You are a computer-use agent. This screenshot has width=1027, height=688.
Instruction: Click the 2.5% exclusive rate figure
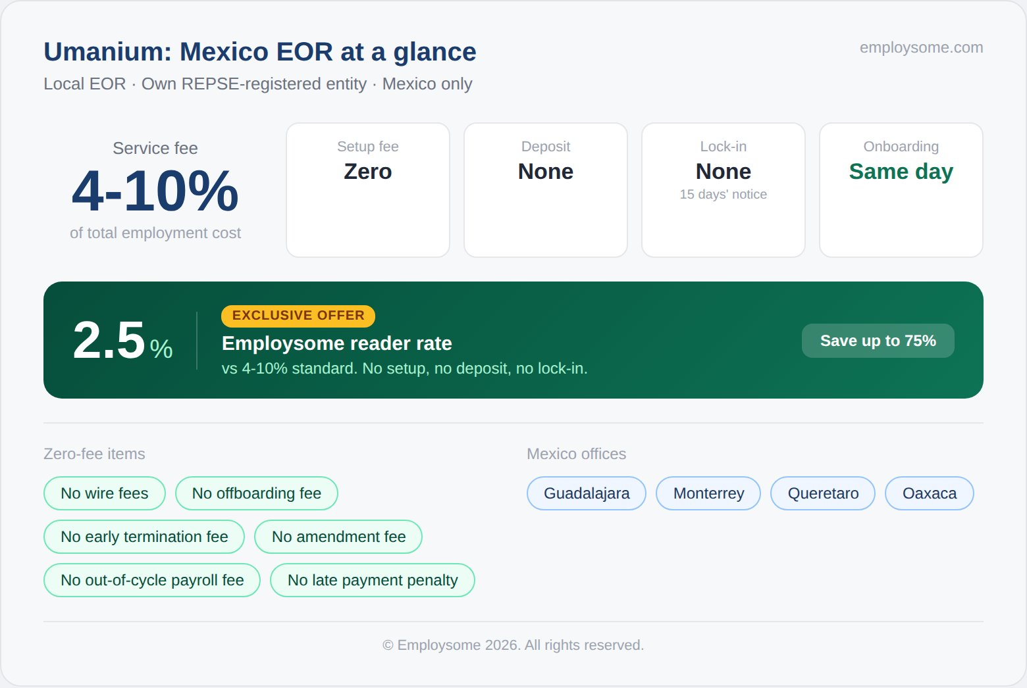tap(122, 341)
